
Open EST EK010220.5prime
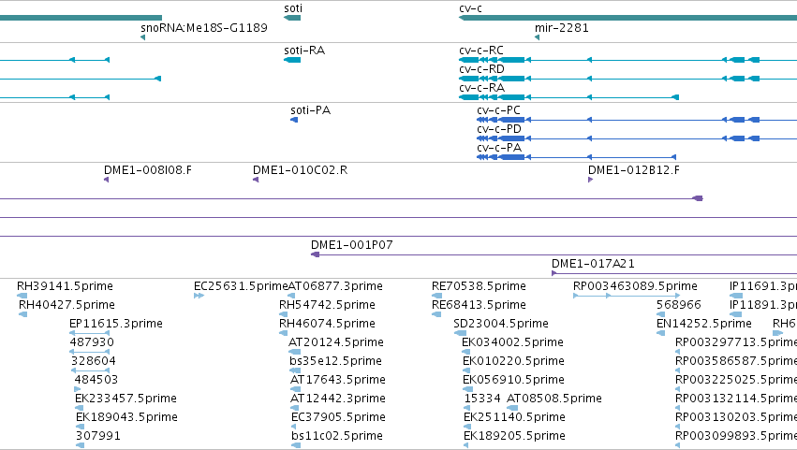(513, 361)
